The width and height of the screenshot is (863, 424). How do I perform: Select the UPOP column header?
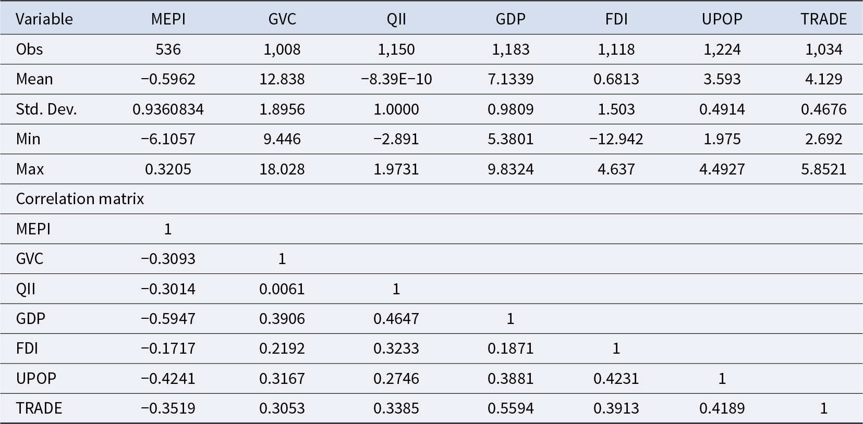[722, 19]
